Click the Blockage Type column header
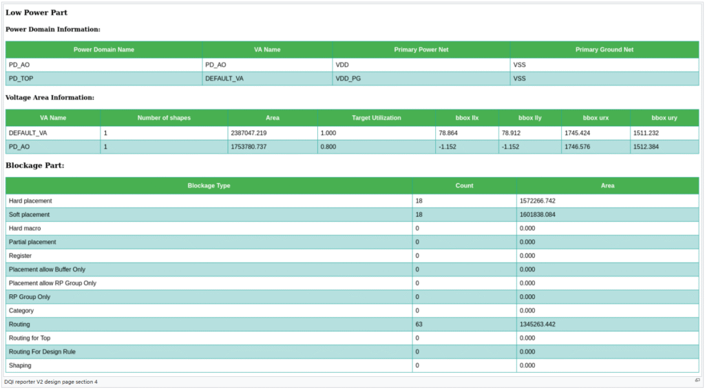The height and width of the screenshot is (390, 705). click(x=209, y=185)
